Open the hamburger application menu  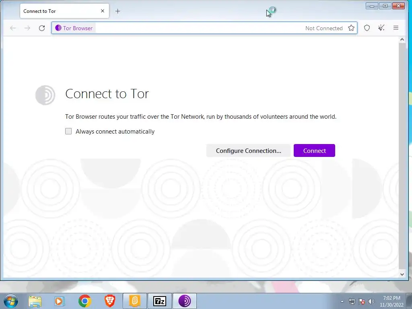pyautogui.click(x=396, y=28)
